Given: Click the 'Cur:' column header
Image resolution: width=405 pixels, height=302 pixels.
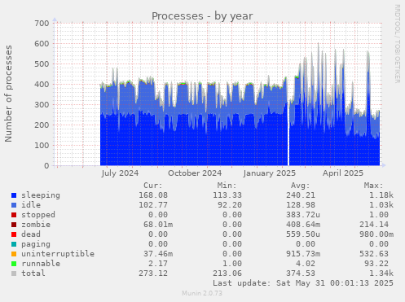Looking at the screenshot, I should click(153, 186).
